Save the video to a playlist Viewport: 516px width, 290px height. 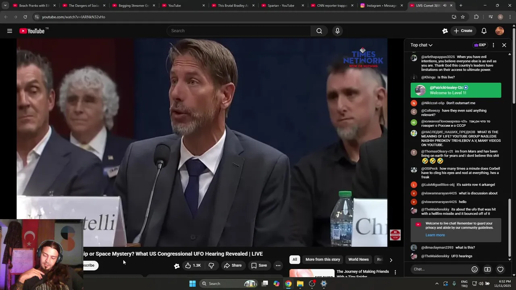click(259, 265)
